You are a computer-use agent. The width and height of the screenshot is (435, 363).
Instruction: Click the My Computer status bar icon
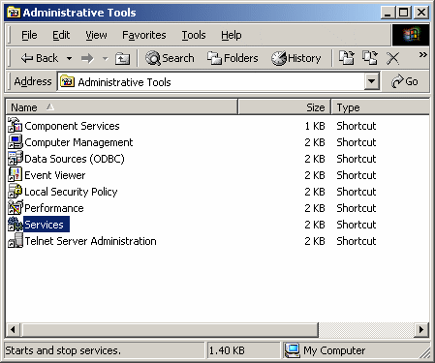[293, 350]
